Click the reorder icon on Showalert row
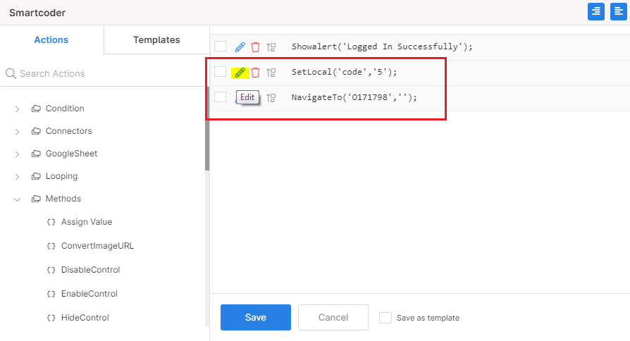The image size is (630, 341). coord(271,47)
